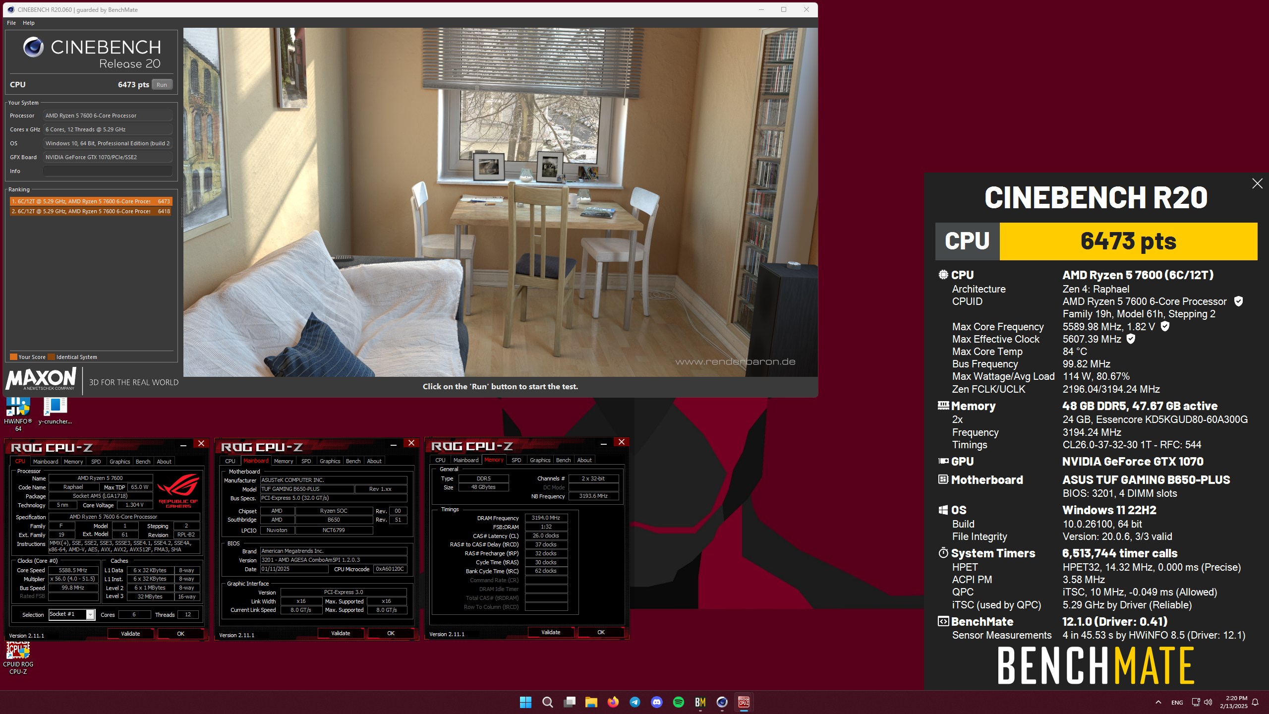
Task: Open the notifications bell in system tray
Action: tap(1255, 702)
